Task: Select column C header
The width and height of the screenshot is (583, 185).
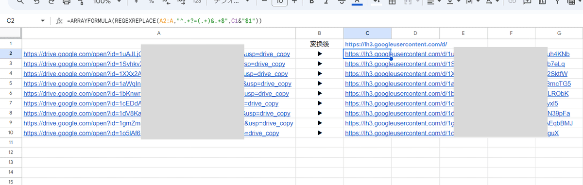Action: (x=367, y=33)
